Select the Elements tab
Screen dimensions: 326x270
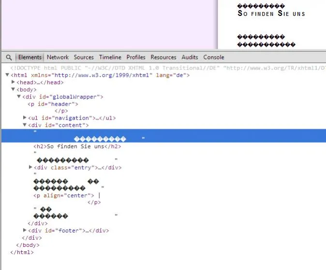[30, 57]
